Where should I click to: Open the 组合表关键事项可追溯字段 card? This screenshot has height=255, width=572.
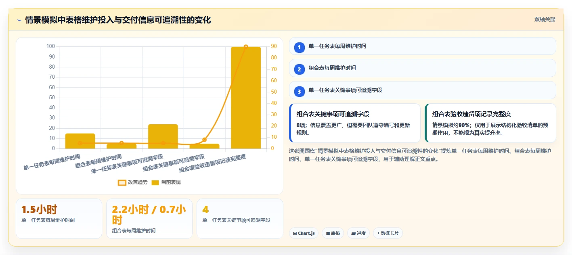click(355, 123)
